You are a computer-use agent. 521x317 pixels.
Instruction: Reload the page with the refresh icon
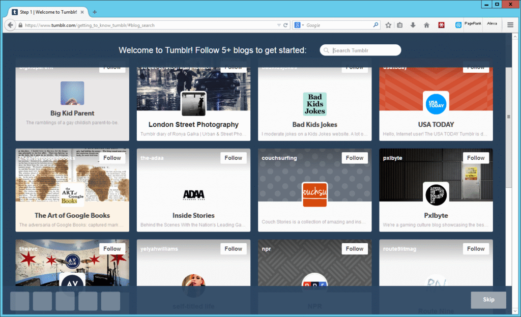pyautogui.click(x=286, y=25)
